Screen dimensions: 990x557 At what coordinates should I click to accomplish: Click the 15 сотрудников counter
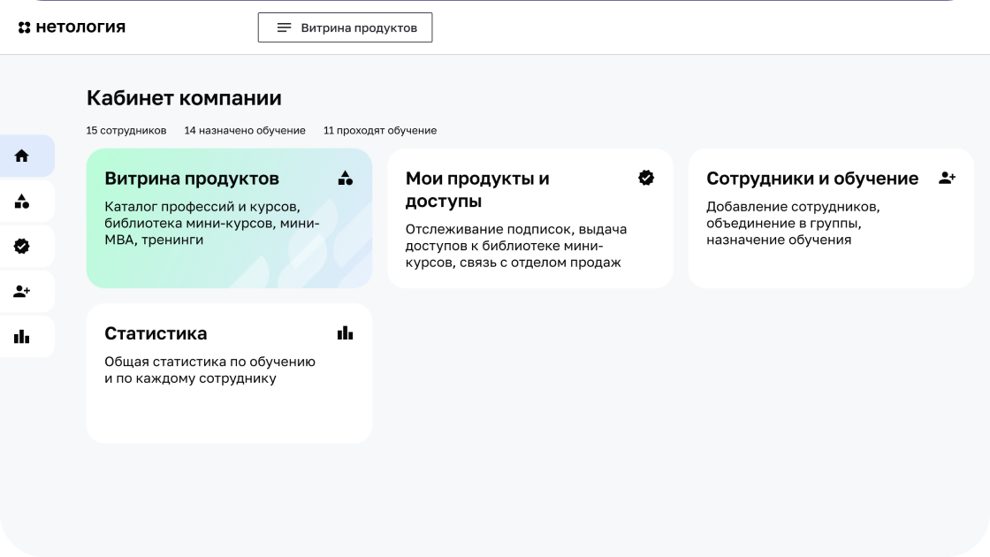(126, 131)
